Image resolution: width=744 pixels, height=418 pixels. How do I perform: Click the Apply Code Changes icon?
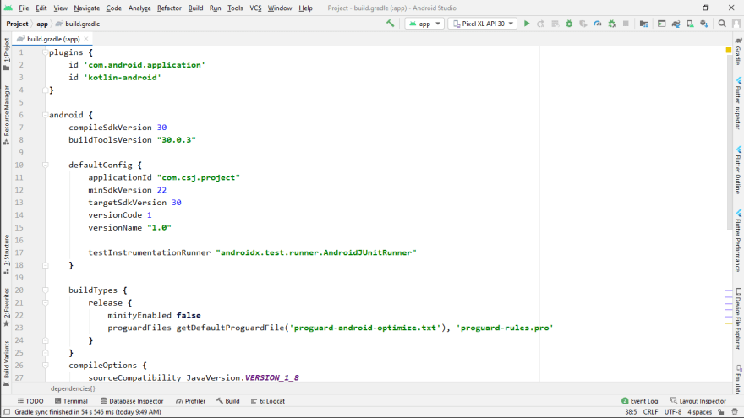(x=555, y=24)
